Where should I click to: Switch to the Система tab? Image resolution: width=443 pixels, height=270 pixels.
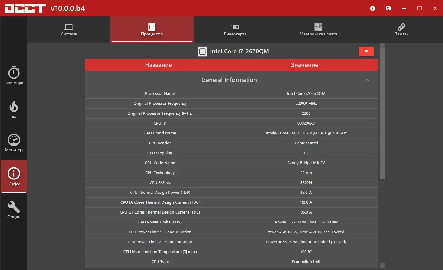pyautogui.click(x=69, y=30)
